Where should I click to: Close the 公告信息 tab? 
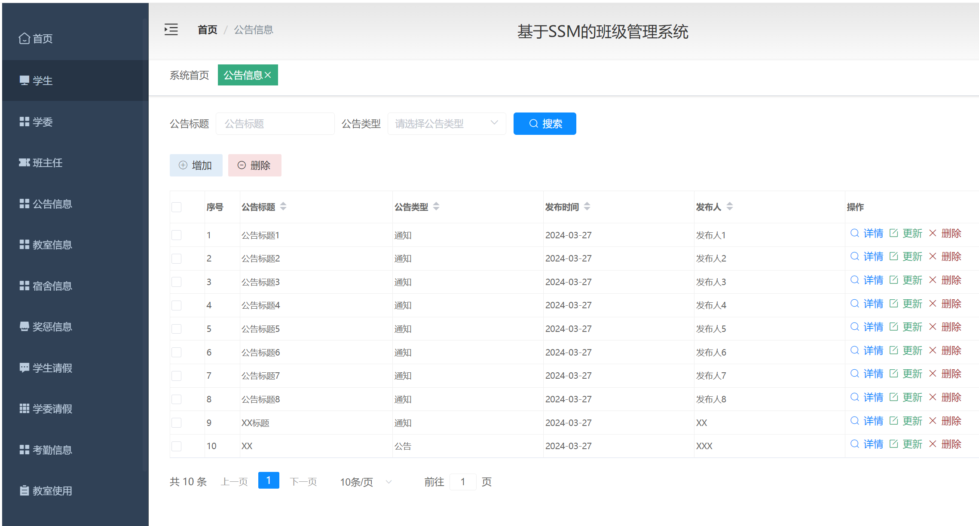pyautogui.click(x=269, y=75)
